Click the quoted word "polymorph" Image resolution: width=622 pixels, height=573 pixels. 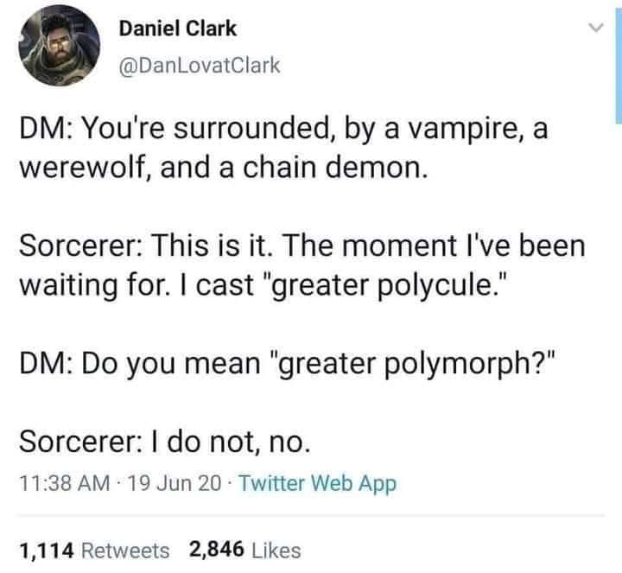click(x=457, y=365)
